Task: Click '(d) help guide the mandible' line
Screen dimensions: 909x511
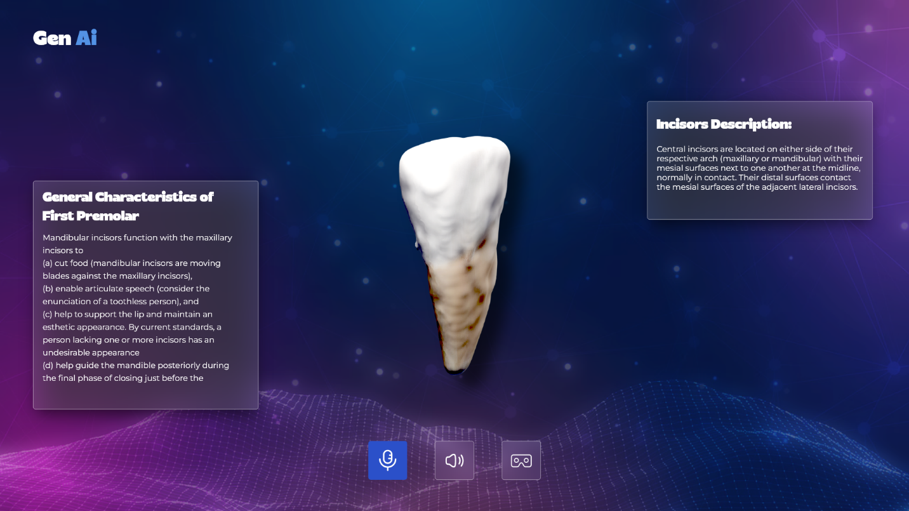Action: [x=135, y=365]
